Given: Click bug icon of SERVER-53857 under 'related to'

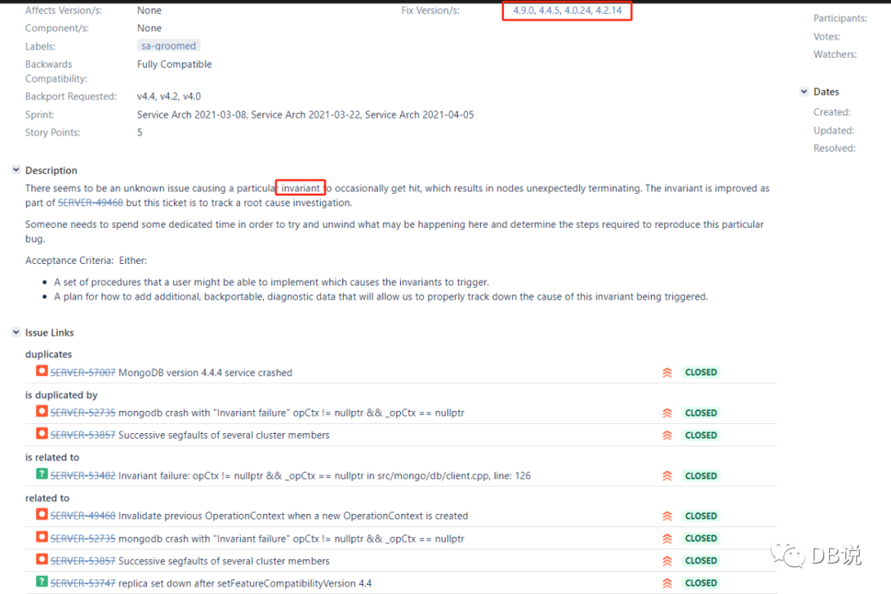Looking at the screenshot, I should click(x=41, y=559).
